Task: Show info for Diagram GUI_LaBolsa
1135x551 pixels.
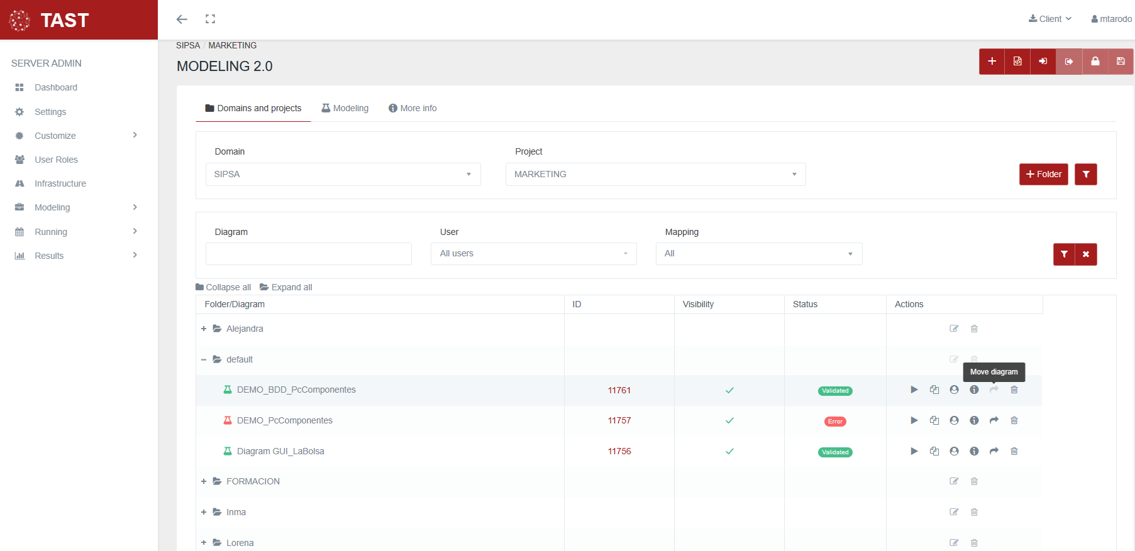Action: 974,451
